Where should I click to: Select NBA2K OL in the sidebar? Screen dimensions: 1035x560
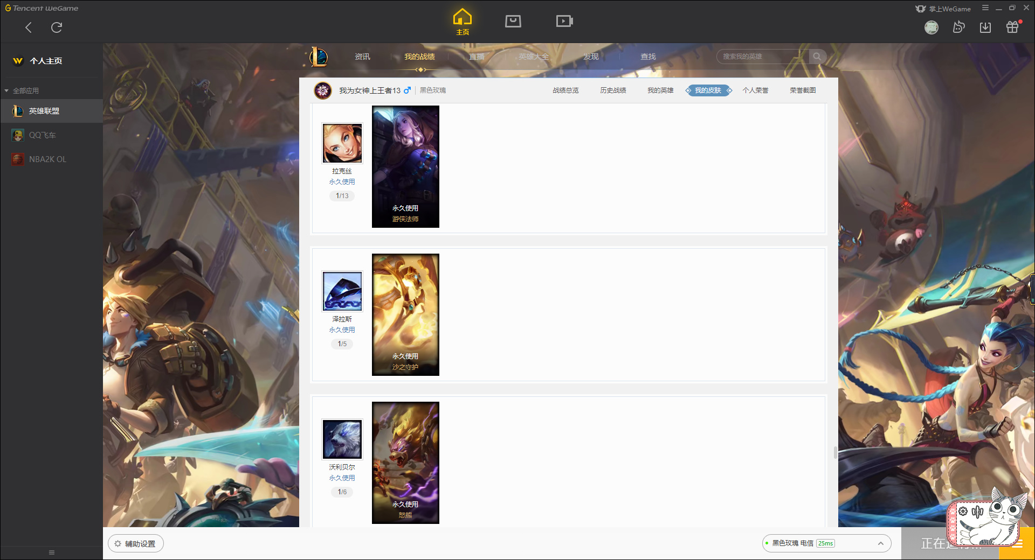click(x=51, y=159)
